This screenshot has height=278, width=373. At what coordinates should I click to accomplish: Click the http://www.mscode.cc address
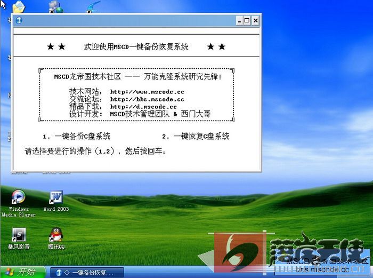(x=147, y=92)
